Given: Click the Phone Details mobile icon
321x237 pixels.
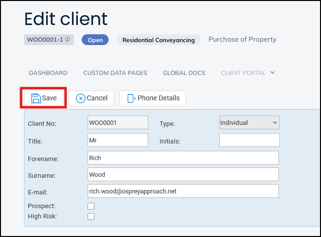Looking at the screenshot, I should coord(131,98).
